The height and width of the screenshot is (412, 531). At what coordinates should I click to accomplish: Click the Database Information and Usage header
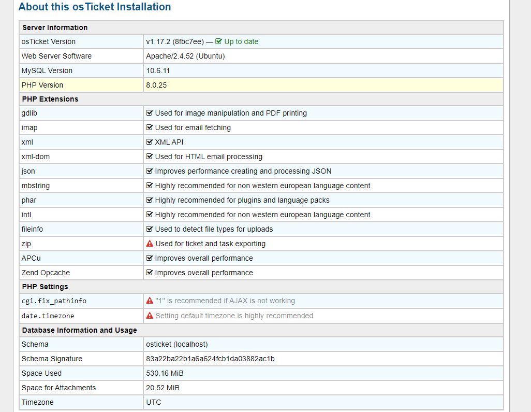[x=79, y=330]
